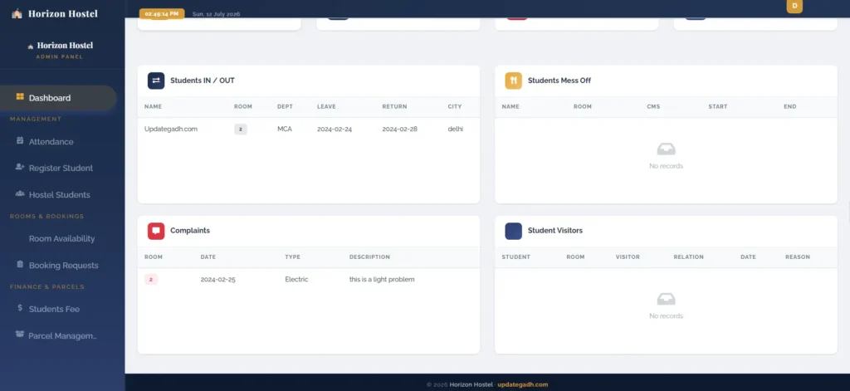Click the city cell delhi
This screenshot has height=391, width=850.
[456, 129]
